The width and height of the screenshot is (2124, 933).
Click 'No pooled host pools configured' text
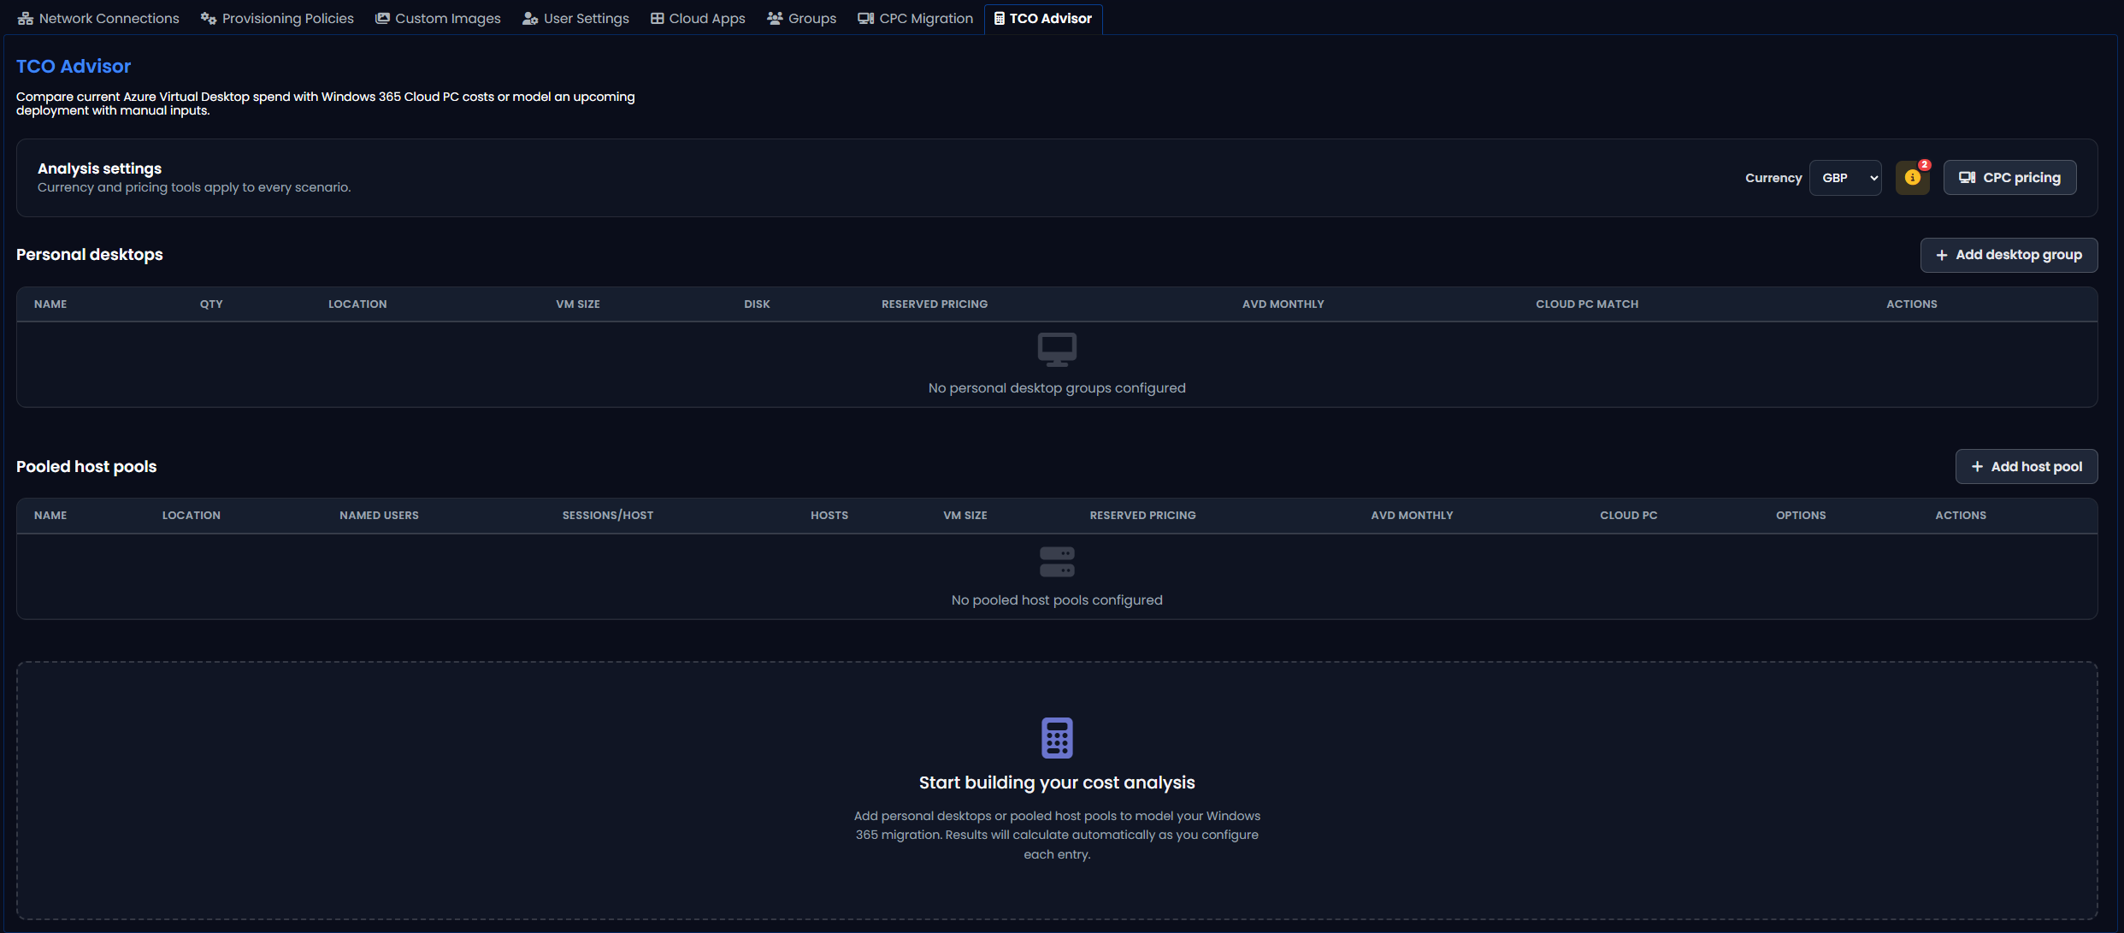tap(1057, 600)
